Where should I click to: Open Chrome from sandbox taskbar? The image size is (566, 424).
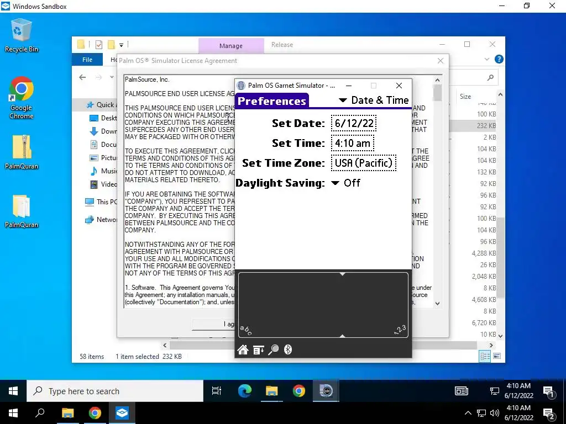[299, 391]
